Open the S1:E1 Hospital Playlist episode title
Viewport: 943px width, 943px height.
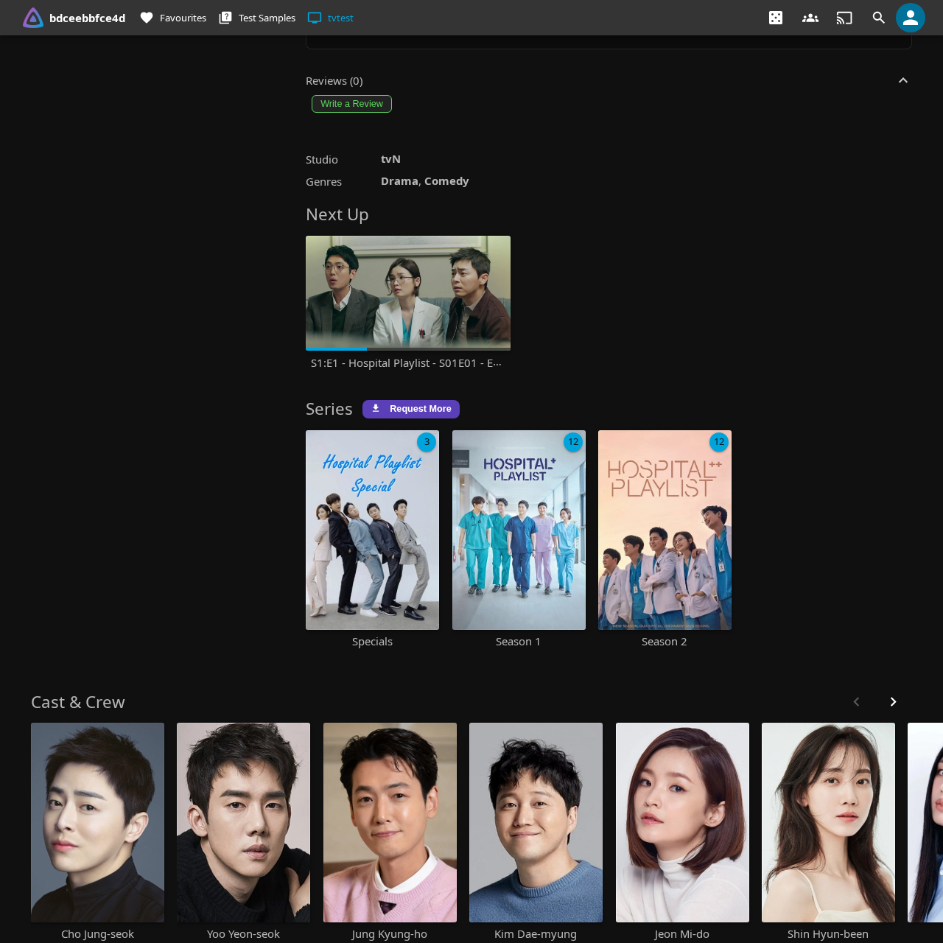(x=406, y=363)
